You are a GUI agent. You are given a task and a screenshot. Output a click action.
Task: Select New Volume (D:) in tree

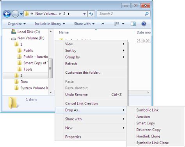click(31, 38)
